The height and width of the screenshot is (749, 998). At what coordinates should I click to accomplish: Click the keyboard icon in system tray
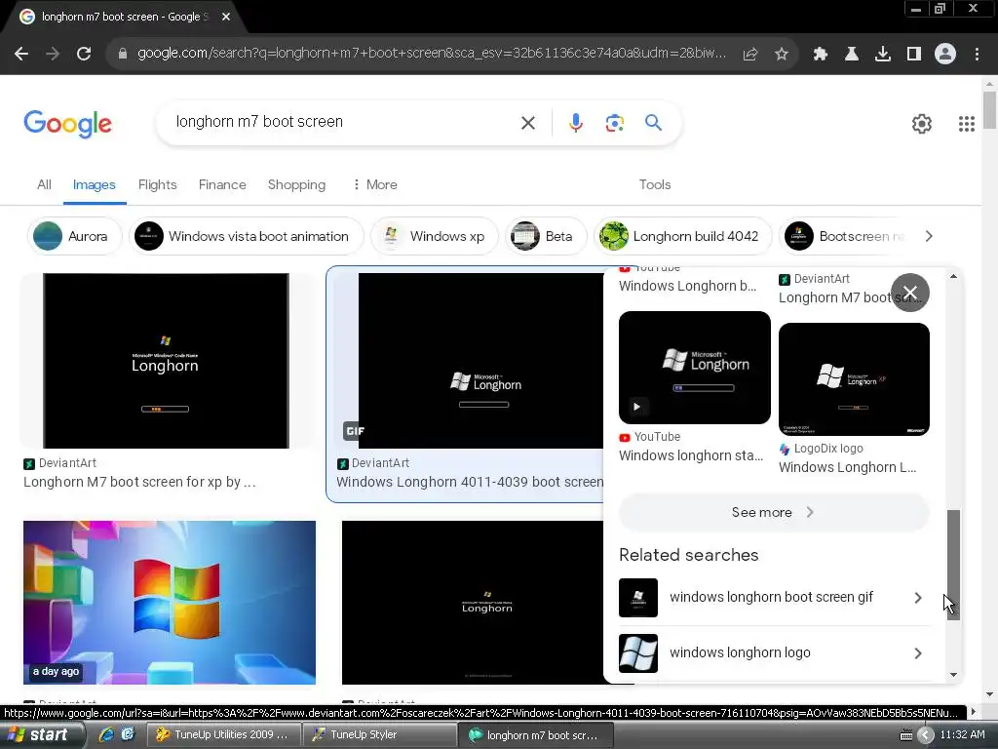[906, 735]
